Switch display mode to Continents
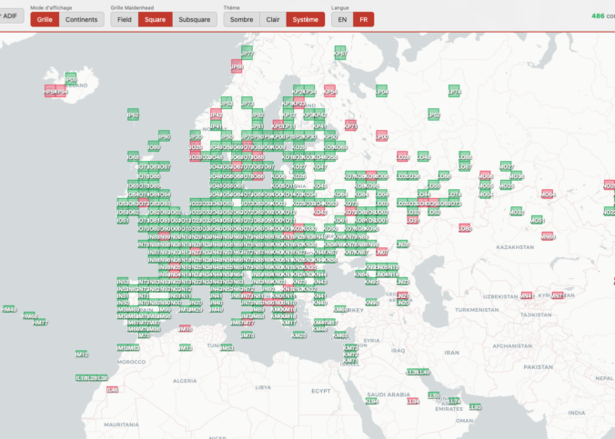Image resolution: width=615 pixels, height=439 pixels. pos(81,19)
